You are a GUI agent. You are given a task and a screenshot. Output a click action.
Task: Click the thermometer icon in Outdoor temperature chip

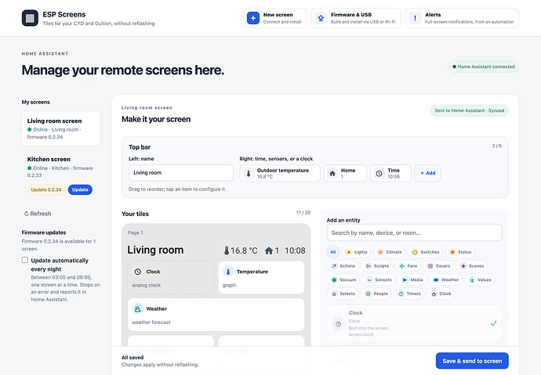pyautogui.click(x=249, y=173)
